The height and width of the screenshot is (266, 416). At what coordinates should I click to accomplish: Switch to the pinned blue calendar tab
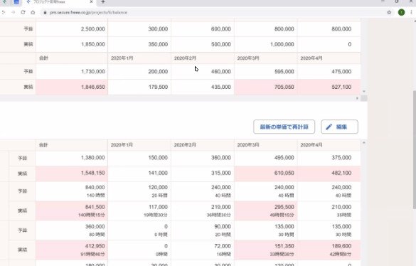click(x=16, y=2)
